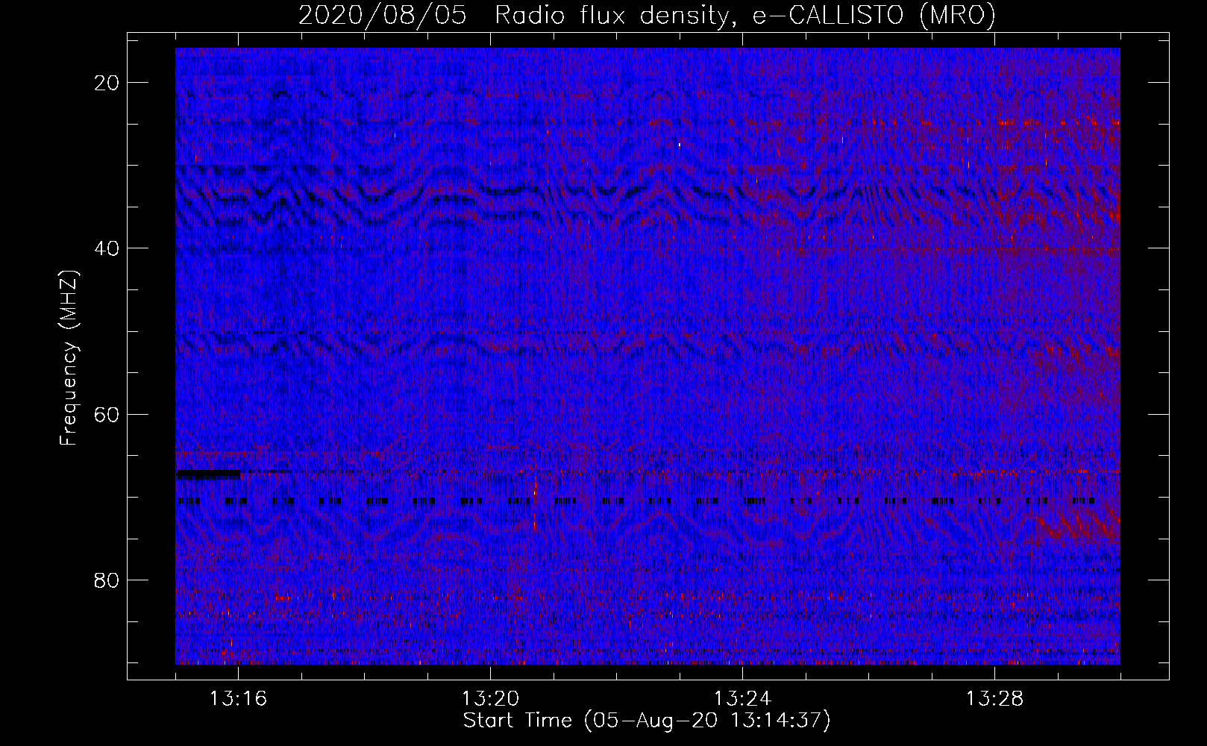Click the 60 MHz frequency tick label
The height and width of the screenshot is (746, 1207).
click(x=107, y=414)
